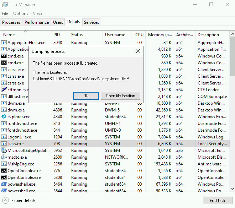Click the CTF Loader description cell
This screenshot has width=235, height=208.
(x=208, y=90)
